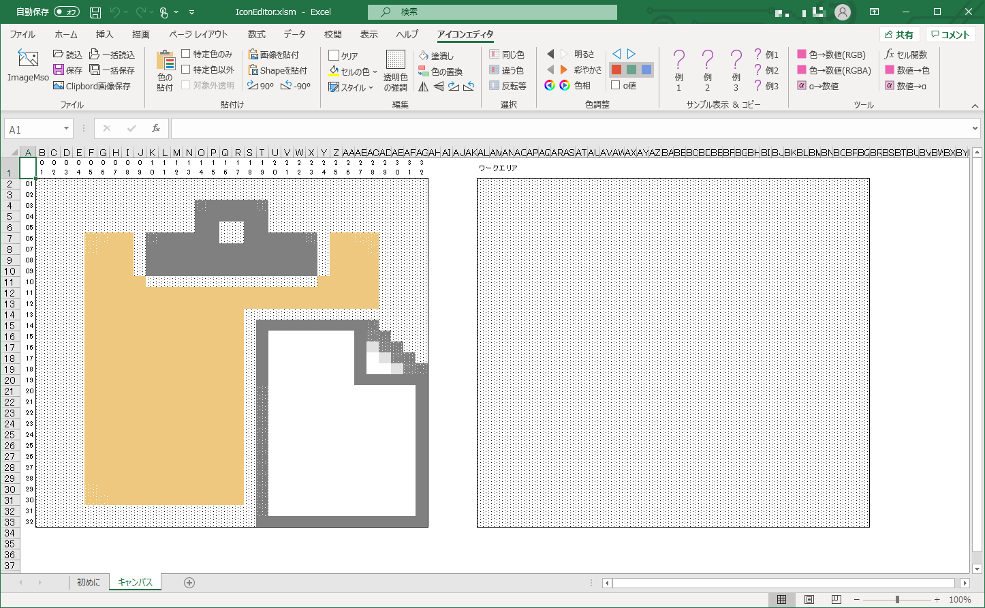The height and width of the screenshot is (608, 985).
Task: Expand the formula bar
Action: tap(975, 129)
